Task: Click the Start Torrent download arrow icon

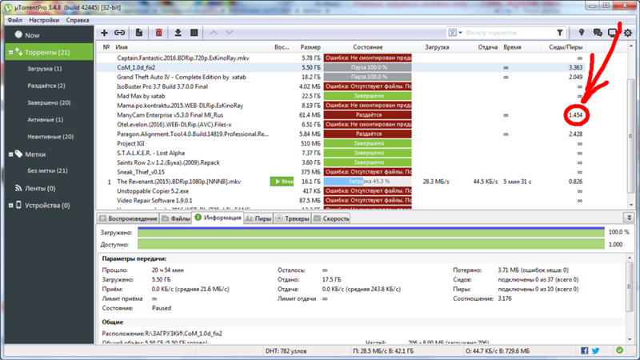Action: pyautogui.click(x=178, y=33)
